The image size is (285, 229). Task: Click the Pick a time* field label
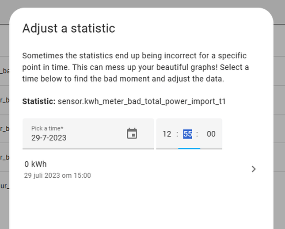click(x=47, y=128)
